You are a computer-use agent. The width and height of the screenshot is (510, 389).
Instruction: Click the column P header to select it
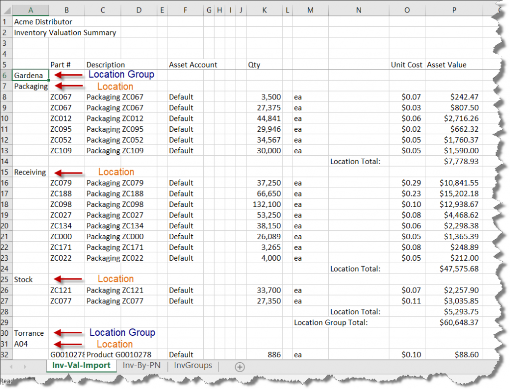point(454,9)
